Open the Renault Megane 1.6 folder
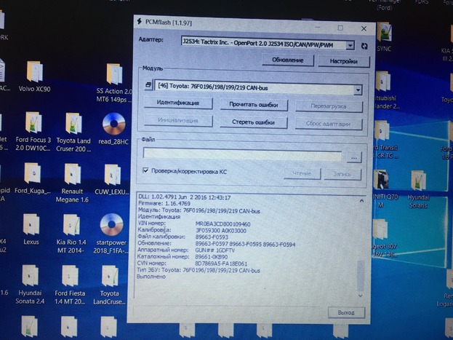 [72, 177]
